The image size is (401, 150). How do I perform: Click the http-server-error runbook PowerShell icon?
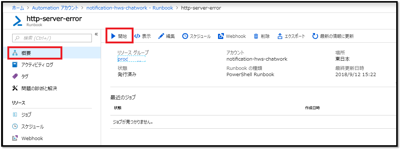click(18, 21)
